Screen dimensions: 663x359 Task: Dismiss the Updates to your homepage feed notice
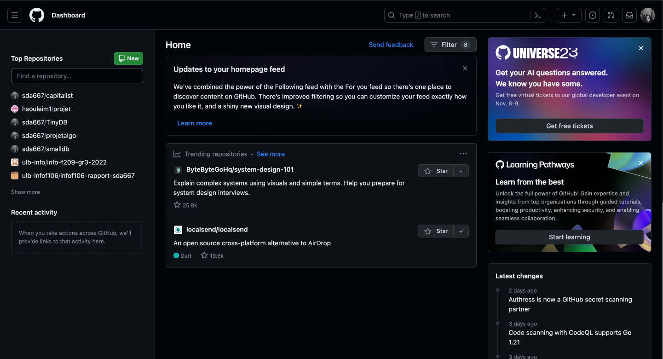pyautogui.click(x=465, y=69)
